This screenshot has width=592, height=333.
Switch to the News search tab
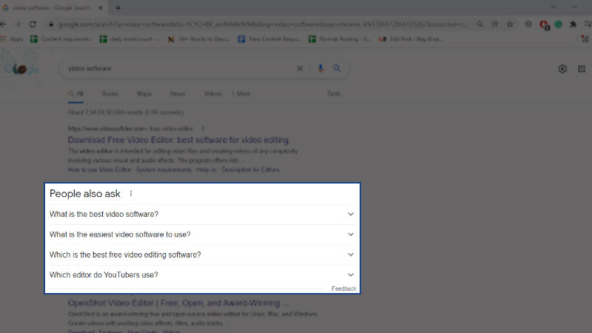[178, 94]
